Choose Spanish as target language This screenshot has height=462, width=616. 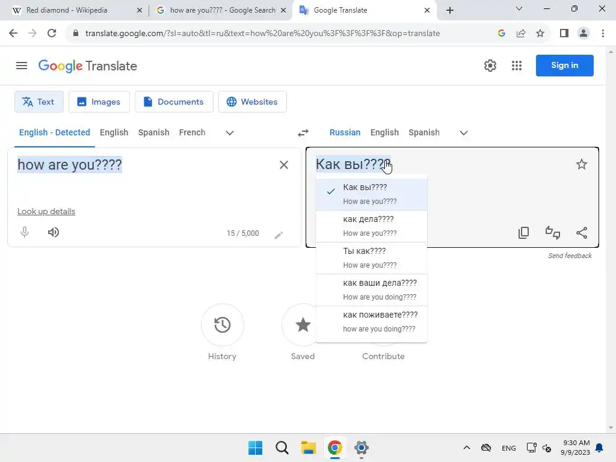pyautogui.click(x=424, y=132)
